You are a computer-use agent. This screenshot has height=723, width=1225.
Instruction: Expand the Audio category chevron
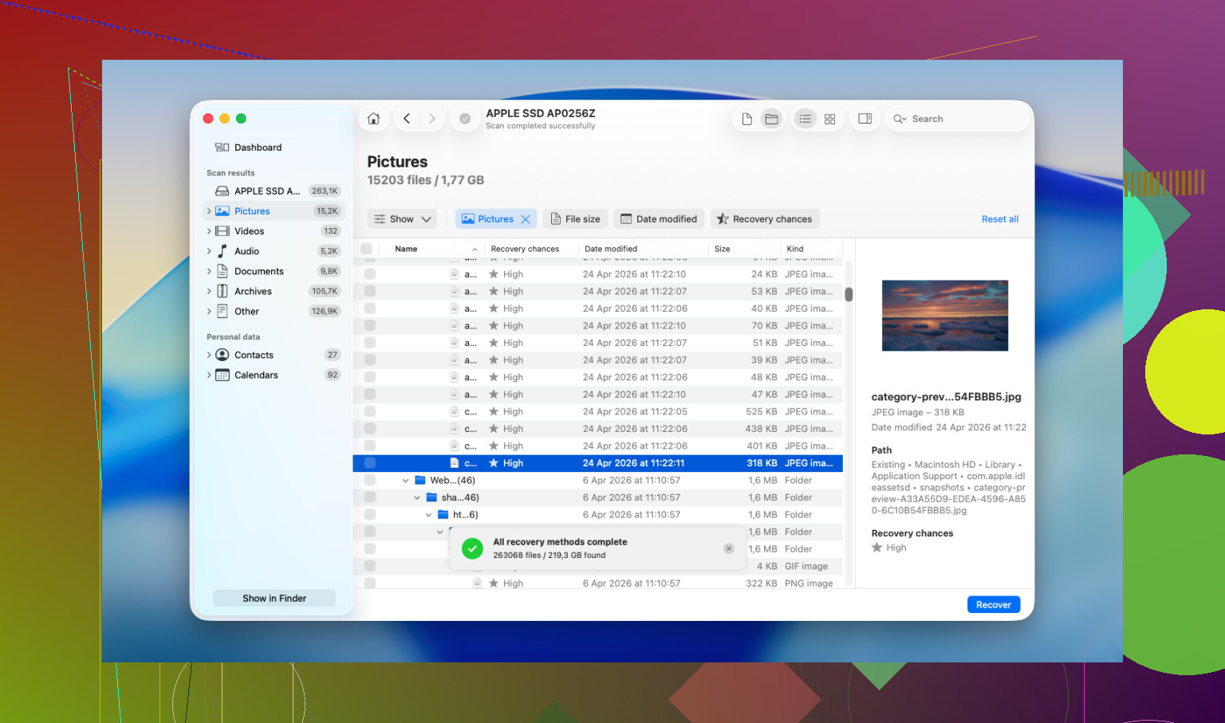pyautogui.click(x=209, y=251)
